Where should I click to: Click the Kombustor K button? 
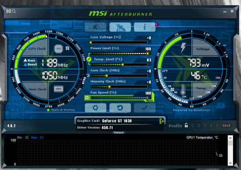point(96,27)
